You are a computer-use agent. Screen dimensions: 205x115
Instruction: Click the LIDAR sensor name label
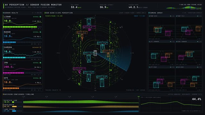tap(7, 17)
